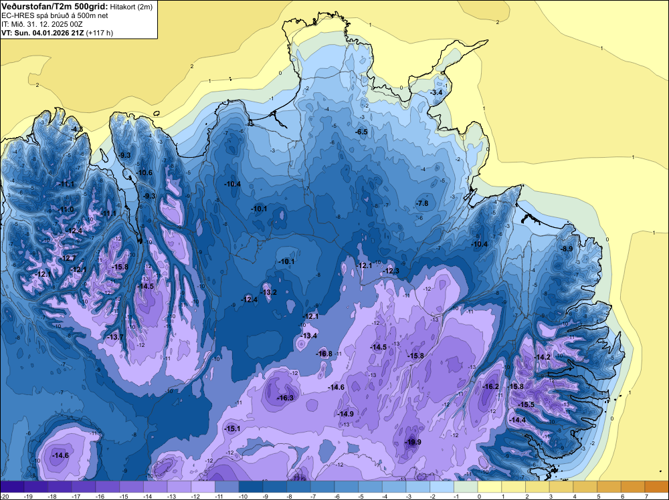Click the -8.9 temperature label
Screen dimensions: 669x500
point(567,249)
